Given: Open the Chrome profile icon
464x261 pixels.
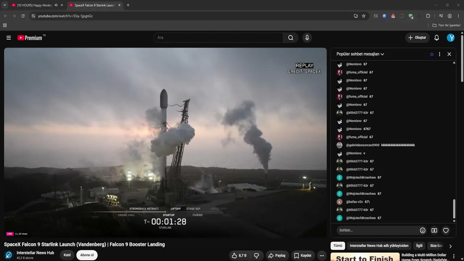Looking at the screenshot, I should (450, 16).
